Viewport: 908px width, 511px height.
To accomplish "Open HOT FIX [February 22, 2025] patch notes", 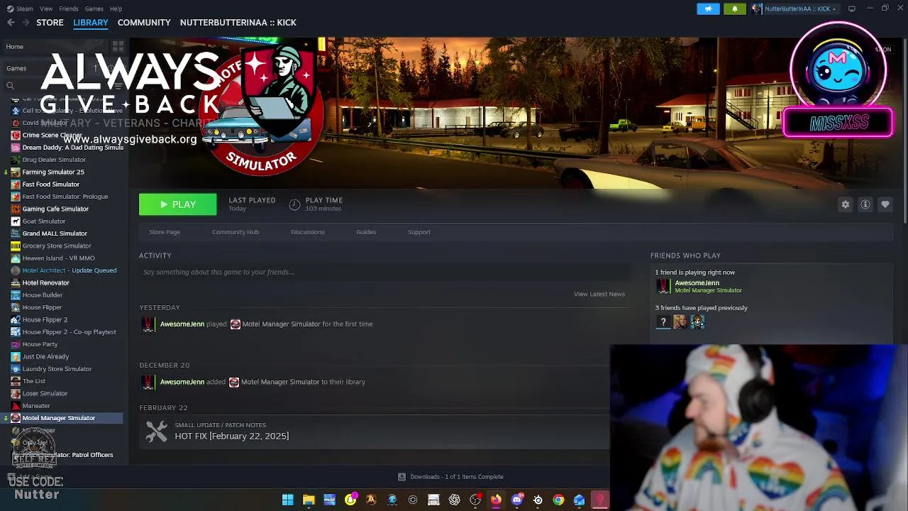I will point(232,436).
